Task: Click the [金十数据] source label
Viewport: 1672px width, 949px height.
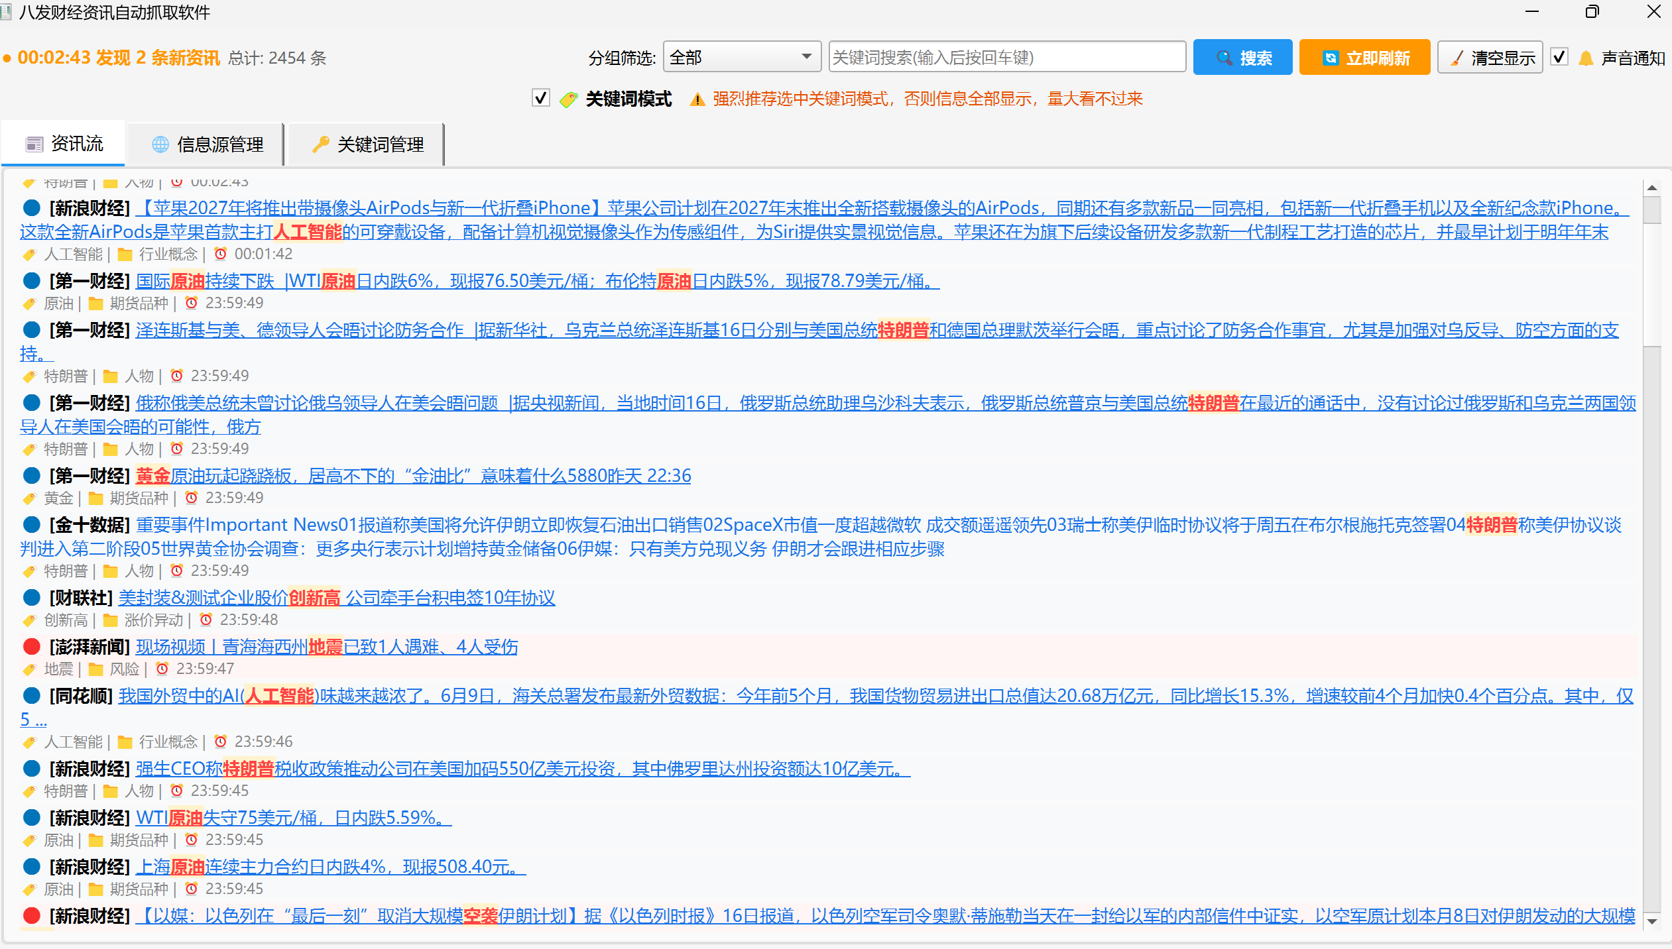Action: (x=90, y=525)
